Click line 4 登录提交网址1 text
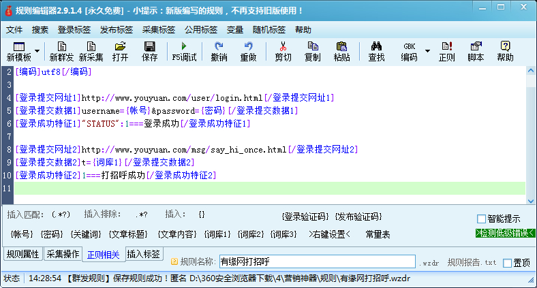Screen dimensions: 537x288 pyautogui.click(x=174, y=98)
